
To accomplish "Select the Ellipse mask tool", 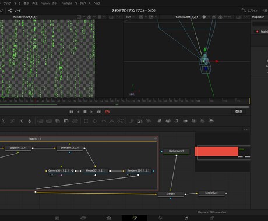I will (x=94, y=121).
